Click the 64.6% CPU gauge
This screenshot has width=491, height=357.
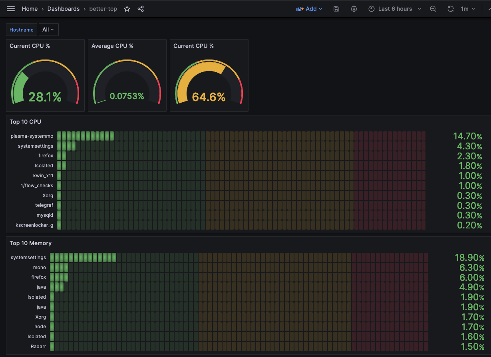pyautogui.click(x=209, y=86)
